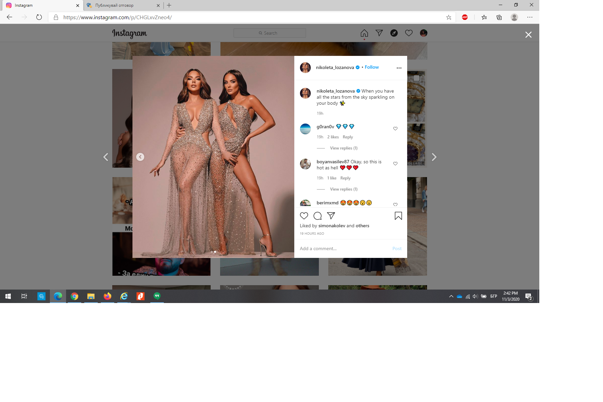
Task: Share post via paper plane icon
Action: (331, 216)
